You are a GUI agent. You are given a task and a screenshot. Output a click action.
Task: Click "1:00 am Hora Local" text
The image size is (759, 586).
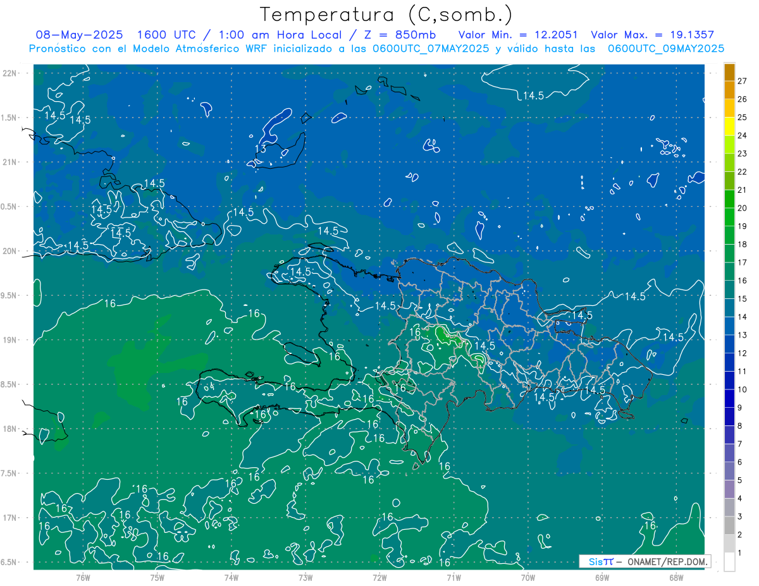[280, 35]
